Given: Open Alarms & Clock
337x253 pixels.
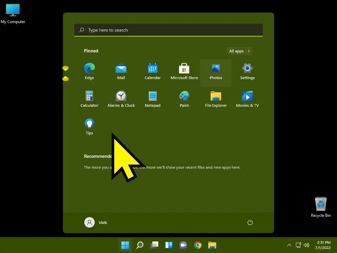Looking at the screenshot, I should point(121,99).
